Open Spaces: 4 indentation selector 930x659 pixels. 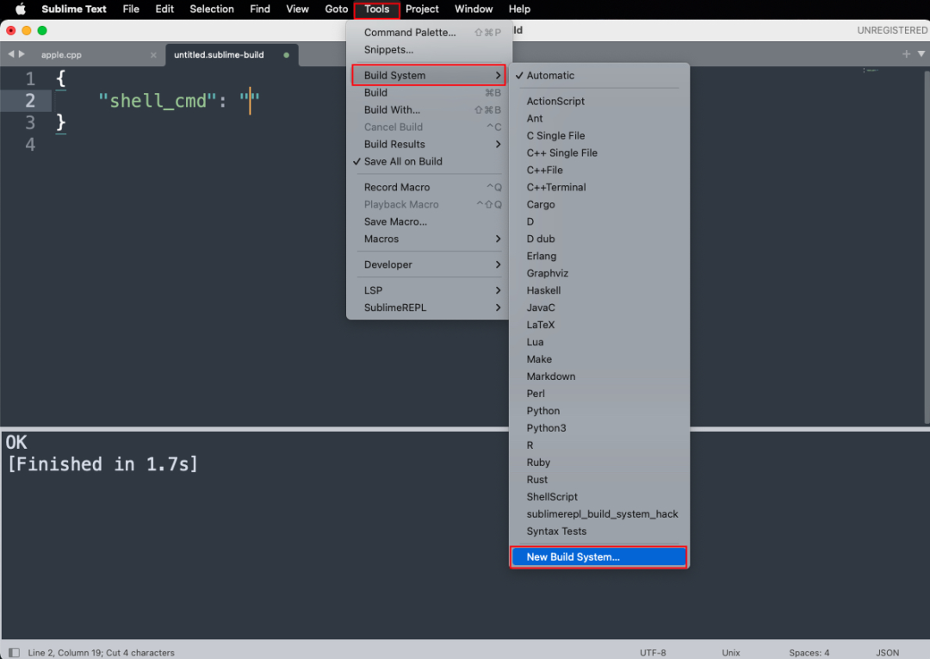(809, 652)
